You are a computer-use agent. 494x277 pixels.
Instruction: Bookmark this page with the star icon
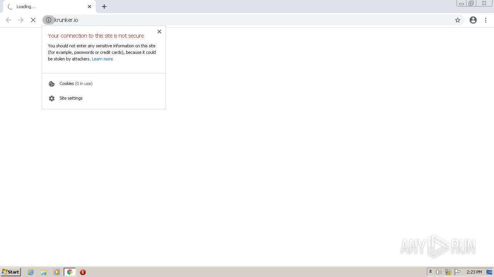click(458, 20)
